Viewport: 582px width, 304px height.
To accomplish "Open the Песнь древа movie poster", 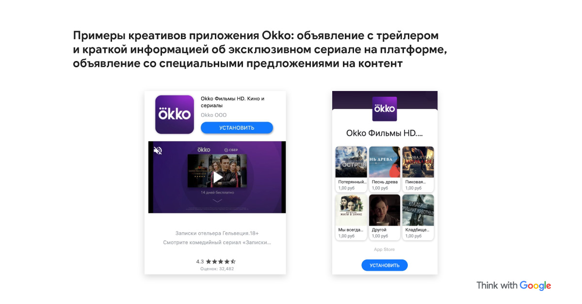I will click(385, 162).
